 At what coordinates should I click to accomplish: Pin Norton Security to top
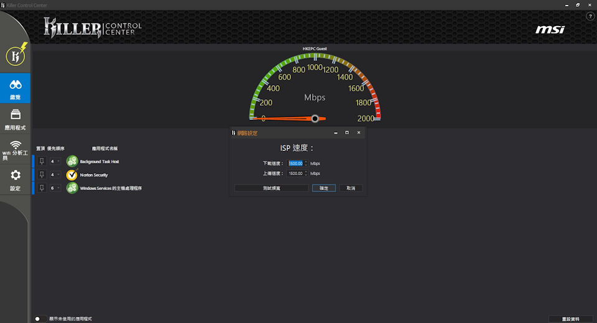[42, 175]
